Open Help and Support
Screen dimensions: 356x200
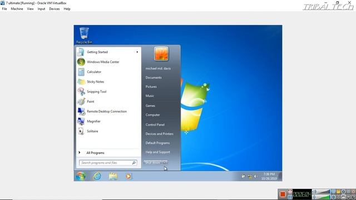tap(157, 152)
